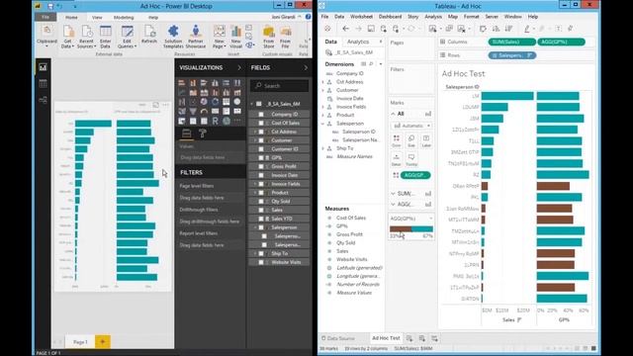633x356 pixels.
Task: Search fields in Power BI Fields pane
Action: (x=279, y=86)
